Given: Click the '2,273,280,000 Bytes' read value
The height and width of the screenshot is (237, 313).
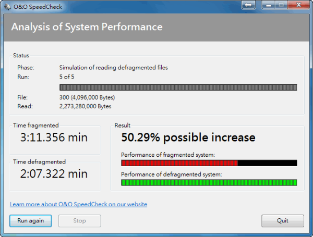Looking at the screenshot, I should 85,106.
